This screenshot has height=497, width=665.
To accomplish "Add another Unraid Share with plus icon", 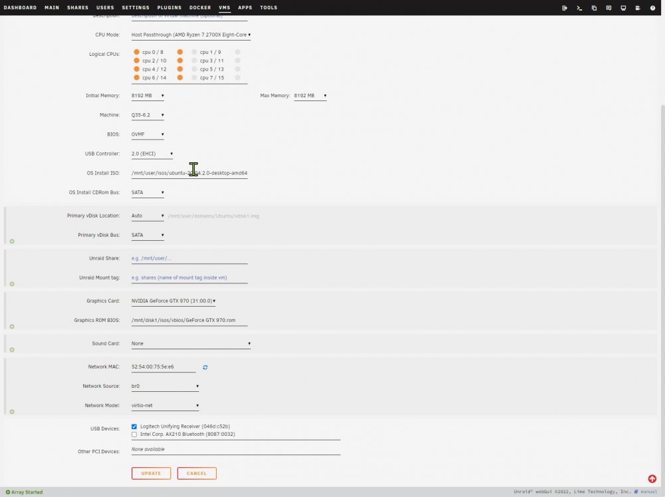I will tap(12, 284).
